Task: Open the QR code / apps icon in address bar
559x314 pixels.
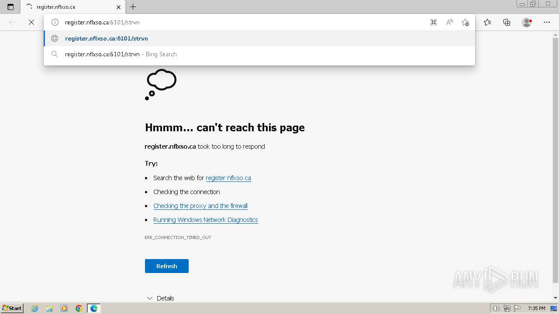Action: [x=434, y=22]
